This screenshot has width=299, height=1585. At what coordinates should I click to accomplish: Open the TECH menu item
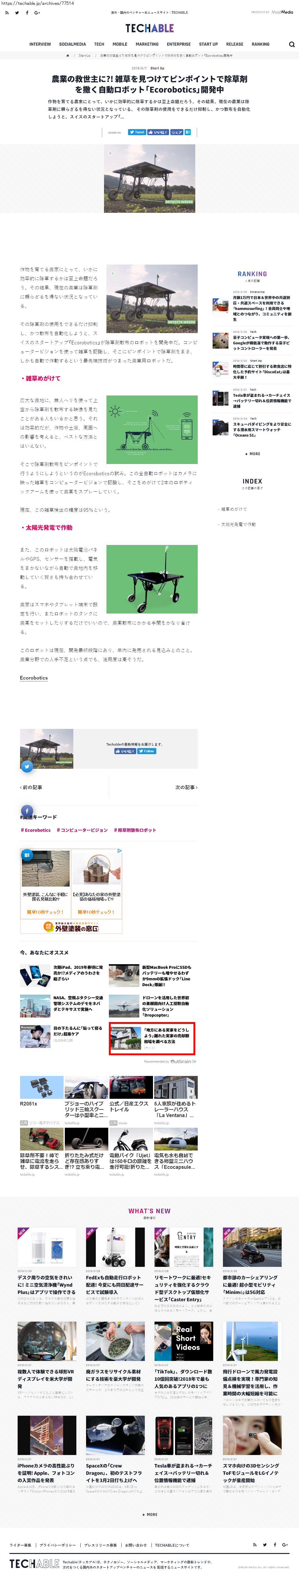tap(99, 44)
